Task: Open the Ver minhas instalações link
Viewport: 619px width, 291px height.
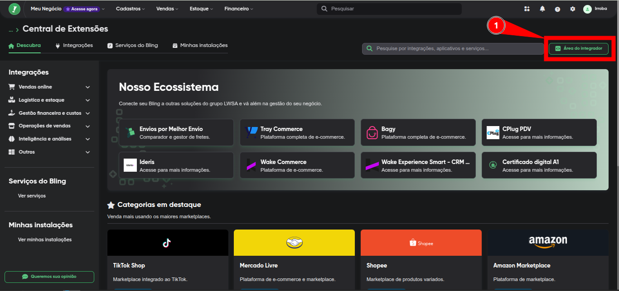Action: pyautogui.click(x=45, y=239)
